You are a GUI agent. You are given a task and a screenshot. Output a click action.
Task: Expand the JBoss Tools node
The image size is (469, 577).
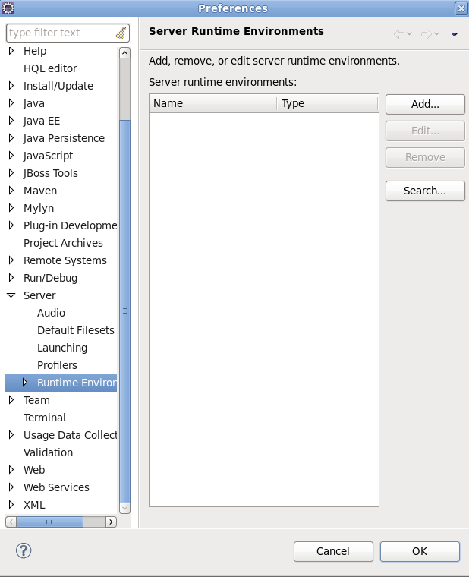click(11, 173)
